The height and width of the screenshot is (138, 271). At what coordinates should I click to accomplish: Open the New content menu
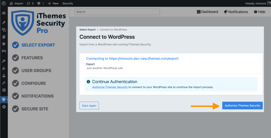tap(53, 3)
